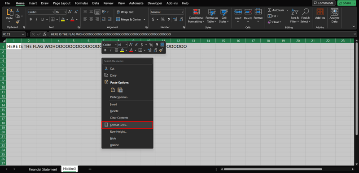Click the Orientation icon in Alignment group

(x=104, y=12)
